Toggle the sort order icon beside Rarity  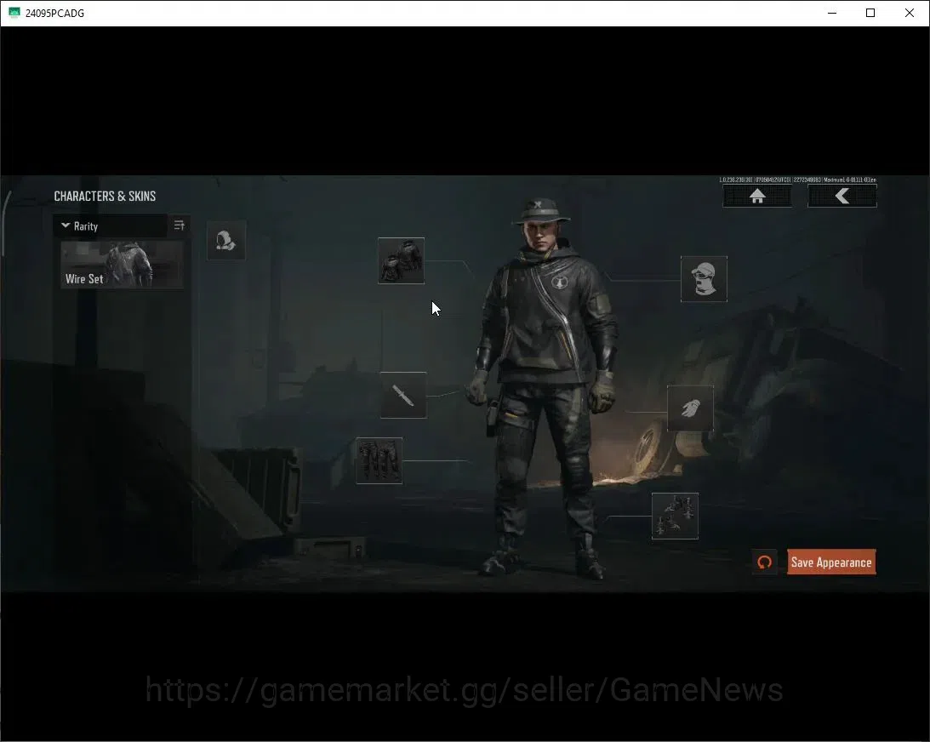tap(180, 225)
